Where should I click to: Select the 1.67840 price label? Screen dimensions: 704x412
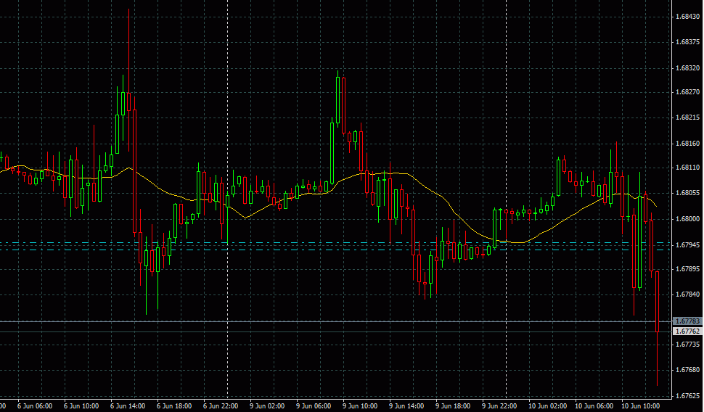(688, 294)
